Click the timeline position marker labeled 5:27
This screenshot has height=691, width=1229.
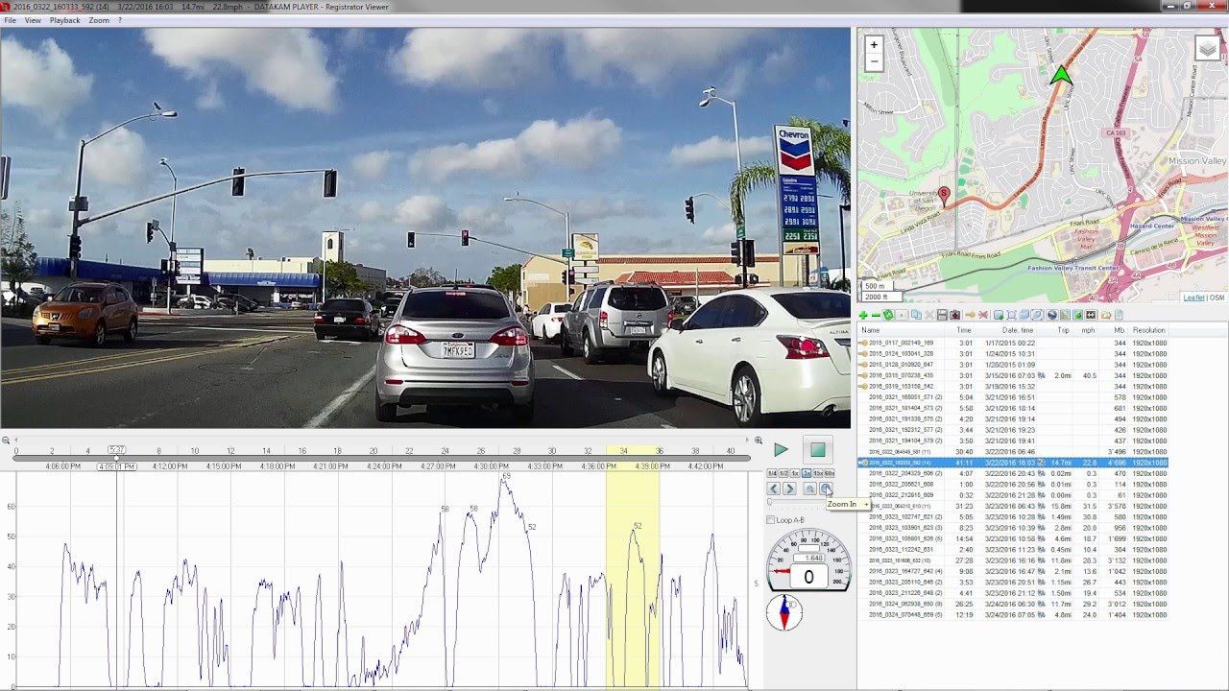tap(116, 449)
